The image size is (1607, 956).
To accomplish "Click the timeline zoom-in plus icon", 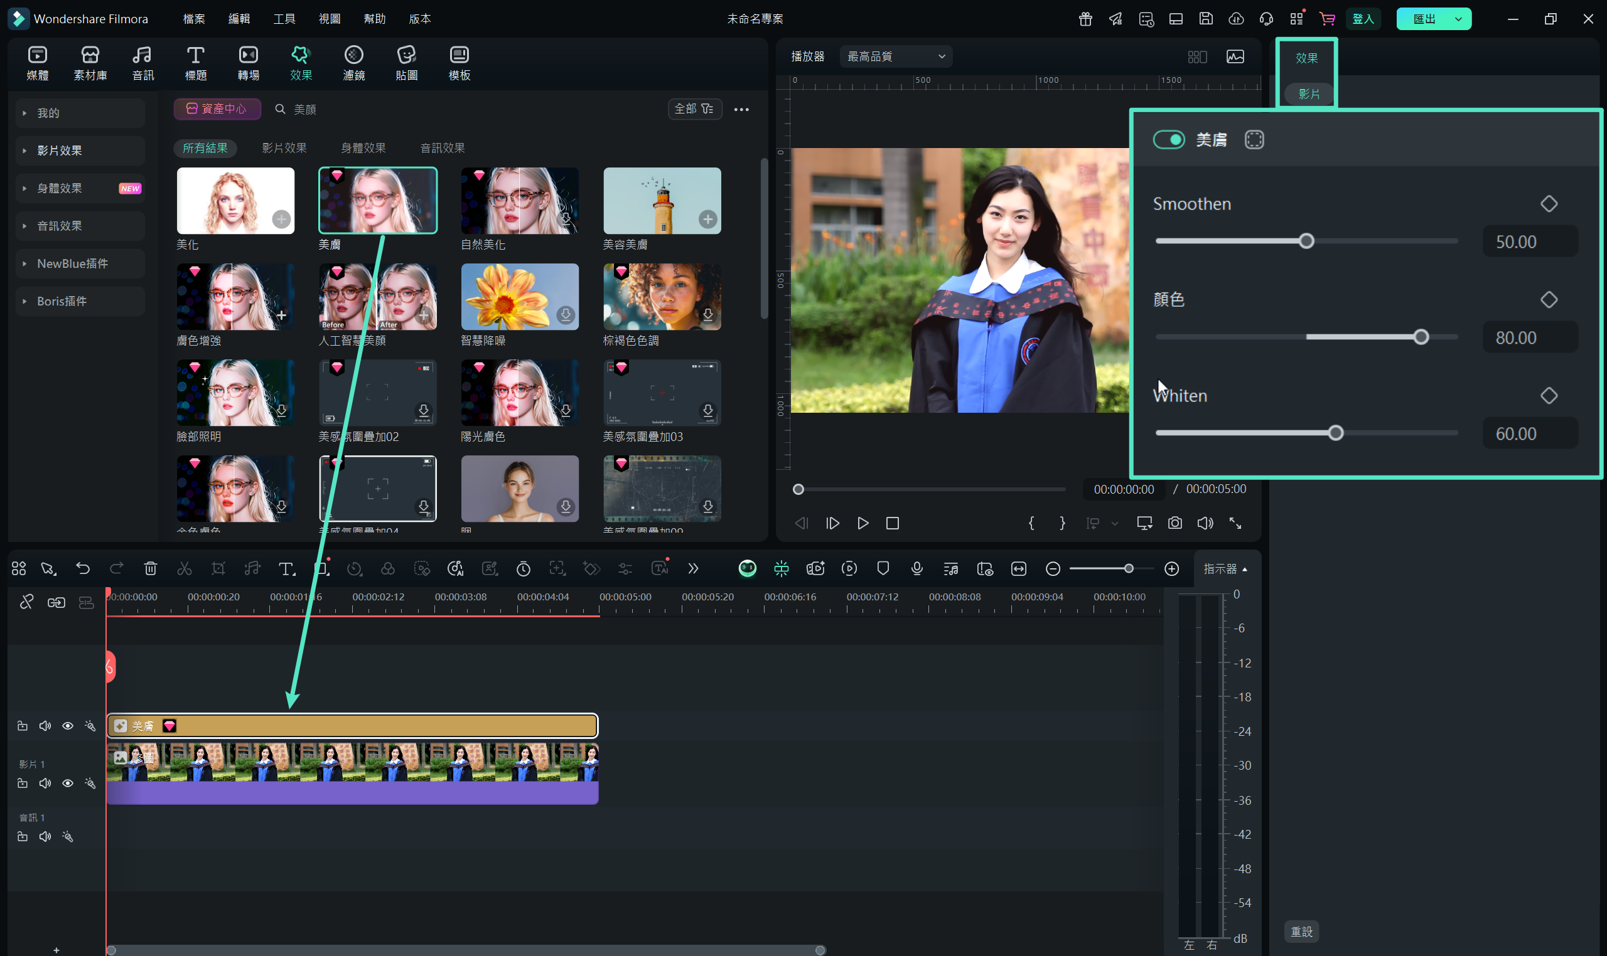I will click(1172, 568).
